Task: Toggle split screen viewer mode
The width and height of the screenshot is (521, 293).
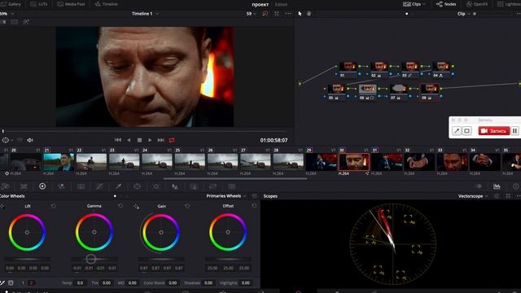Action: (x=15, y=22)
